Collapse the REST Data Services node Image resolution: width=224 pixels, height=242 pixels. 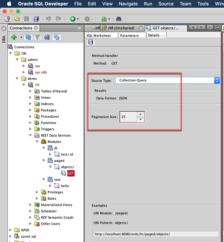point(30,135)
